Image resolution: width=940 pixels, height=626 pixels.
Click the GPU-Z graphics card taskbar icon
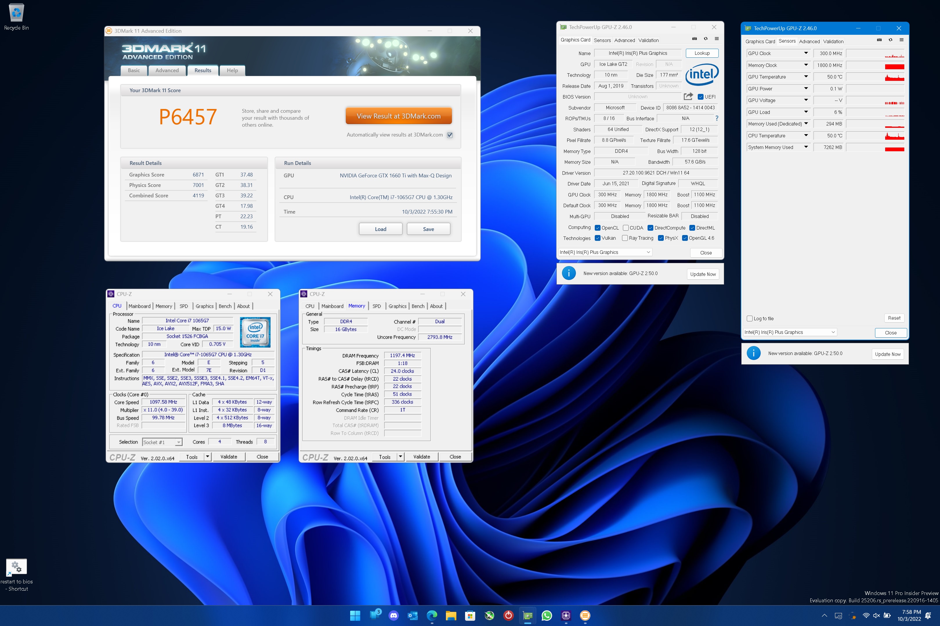click(527, 616)
